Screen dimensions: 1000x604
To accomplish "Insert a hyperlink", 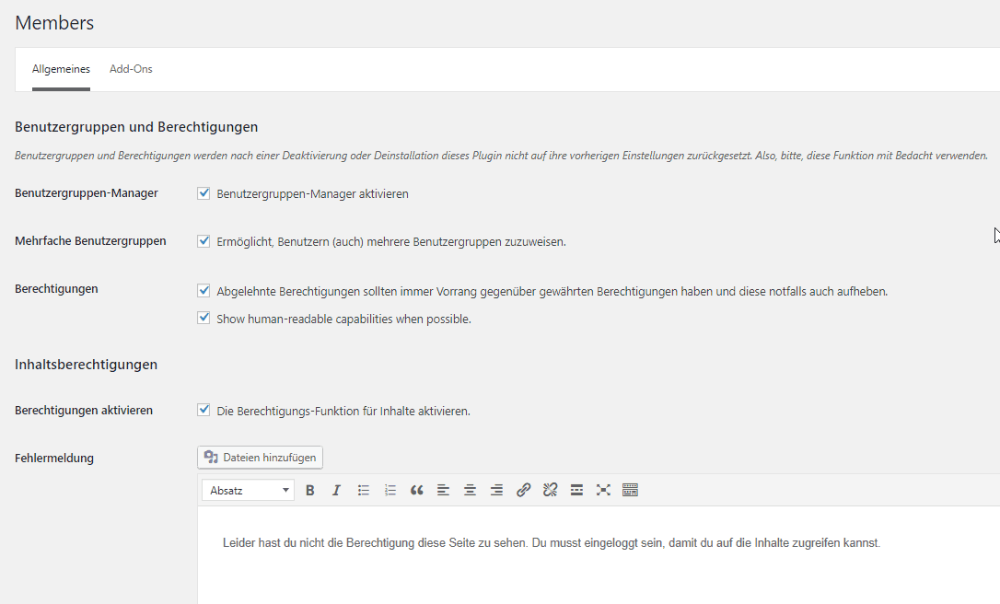I will [523, 489].
